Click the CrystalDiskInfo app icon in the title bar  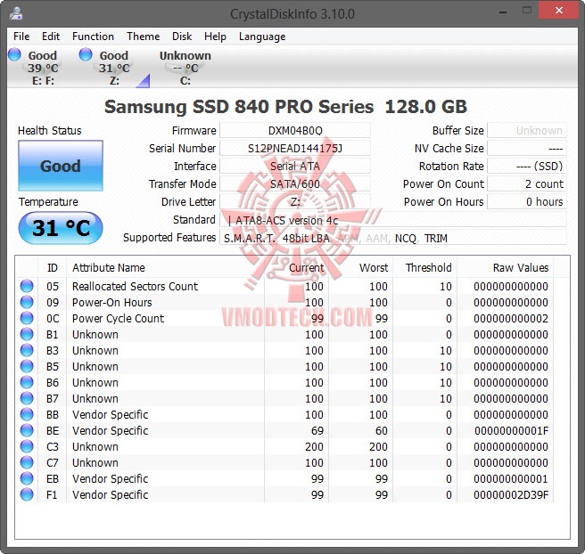16,13
